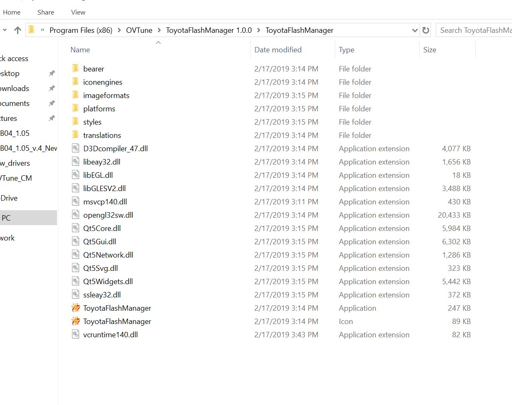Open the Share ribbon tab
This screenshot has width=512, height=405.
(x=45, y=12)
